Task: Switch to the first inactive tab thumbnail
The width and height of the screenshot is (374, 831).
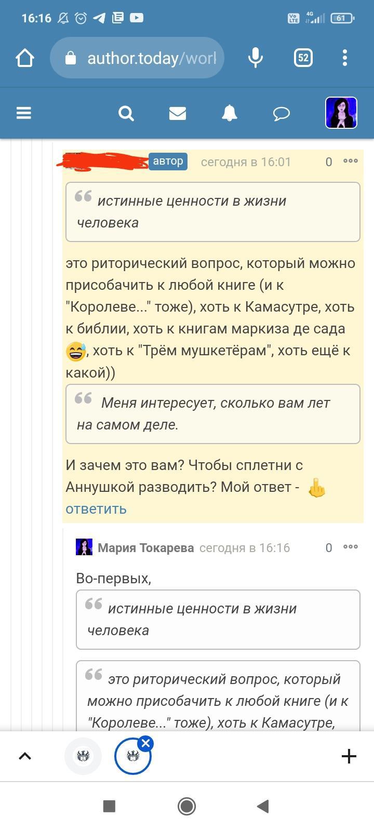Action: tap(83, 756)
